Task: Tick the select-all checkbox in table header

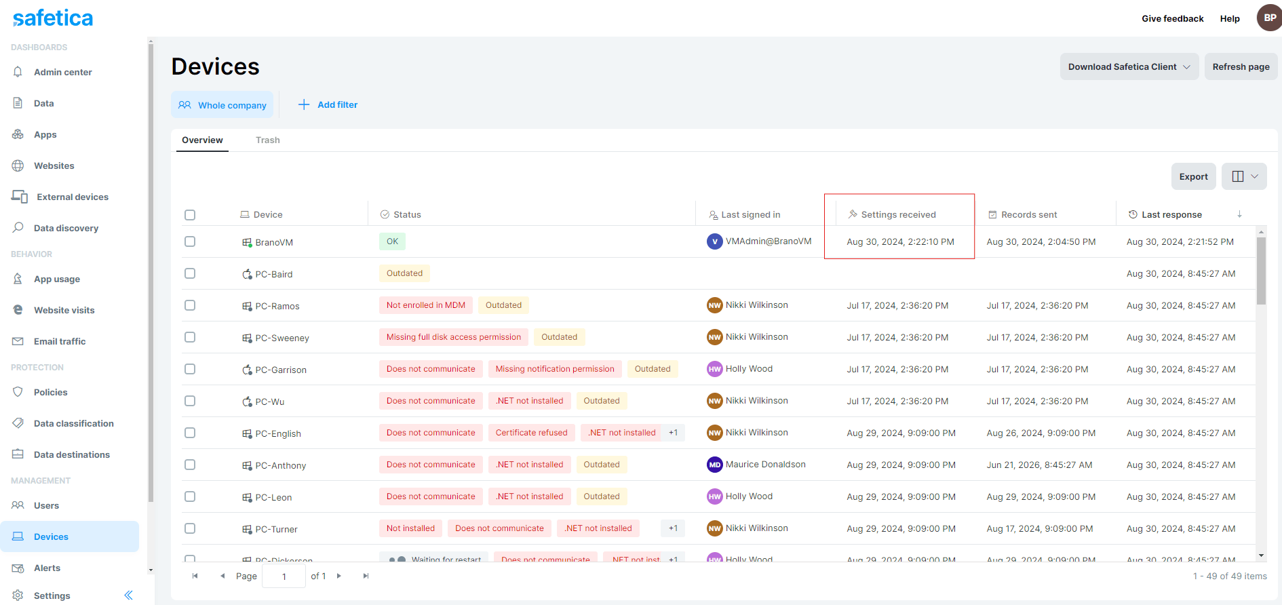Action: [190, 215]
